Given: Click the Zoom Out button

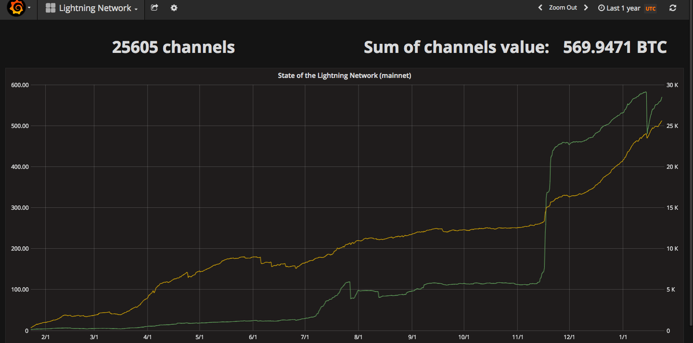Looking at the screenshot, I should pyautogui.click(x=564, y=7).
